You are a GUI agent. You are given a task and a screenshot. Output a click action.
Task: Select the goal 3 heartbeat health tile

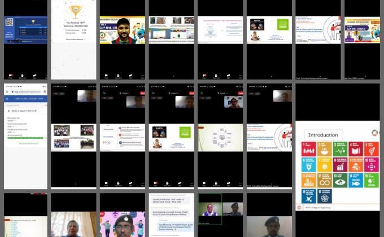(340, 149)
